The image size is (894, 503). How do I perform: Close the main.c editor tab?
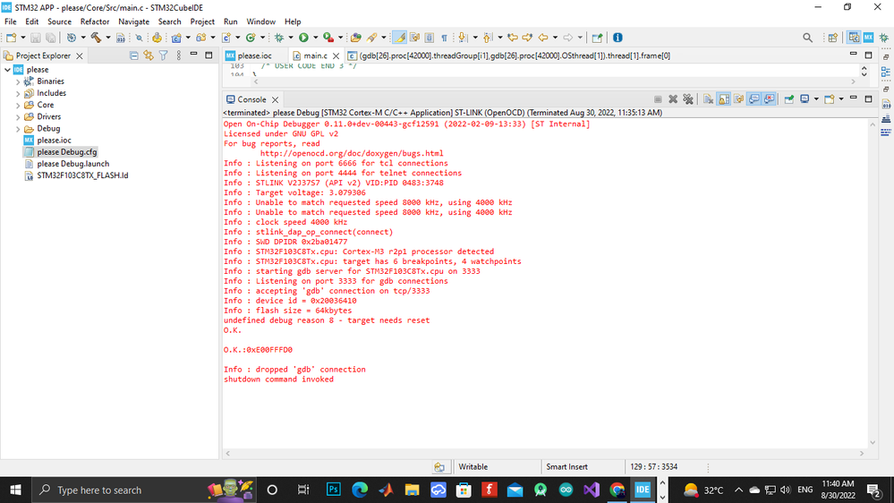[x=336, y=55]
